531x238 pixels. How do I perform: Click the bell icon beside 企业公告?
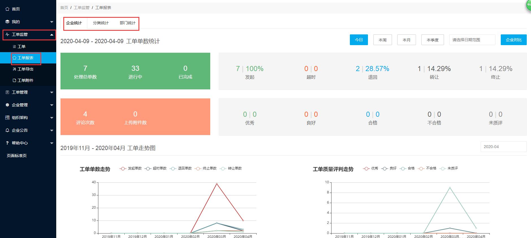pyautogui.click(x=7, y=130)
